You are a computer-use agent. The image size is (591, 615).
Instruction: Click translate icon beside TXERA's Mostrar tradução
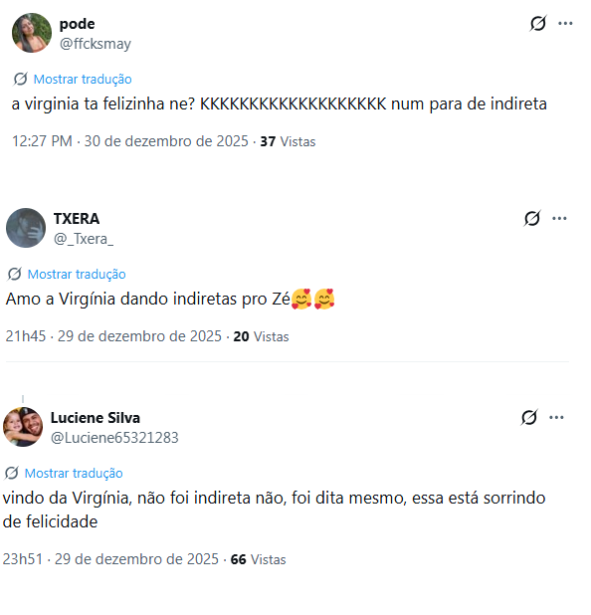point(14,274)
